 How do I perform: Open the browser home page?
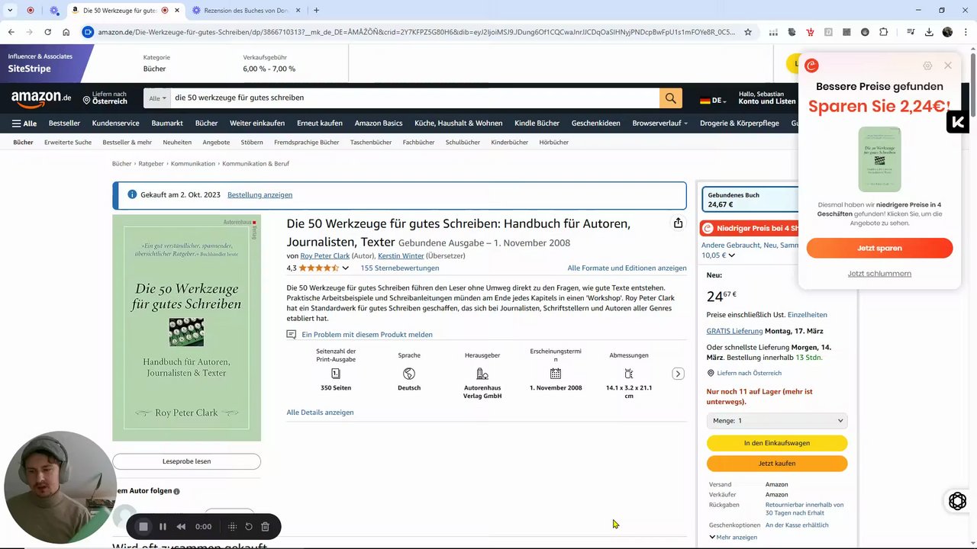pyautogui.click(x=66, y=32)
